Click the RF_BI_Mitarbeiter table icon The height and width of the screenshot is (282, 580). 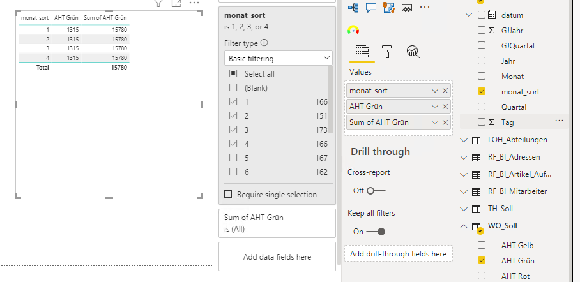pyautogui.click(x=477, y=191)
